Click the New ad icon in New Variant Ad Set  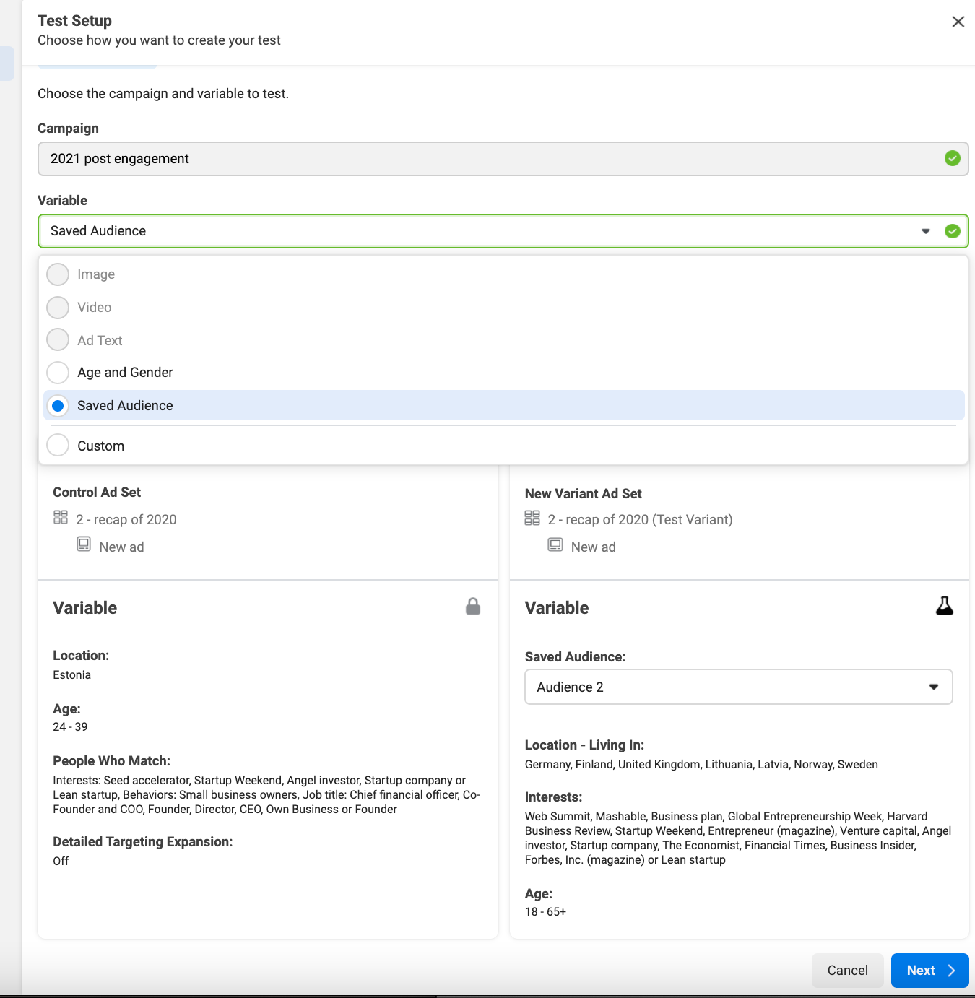click(555, 544)
